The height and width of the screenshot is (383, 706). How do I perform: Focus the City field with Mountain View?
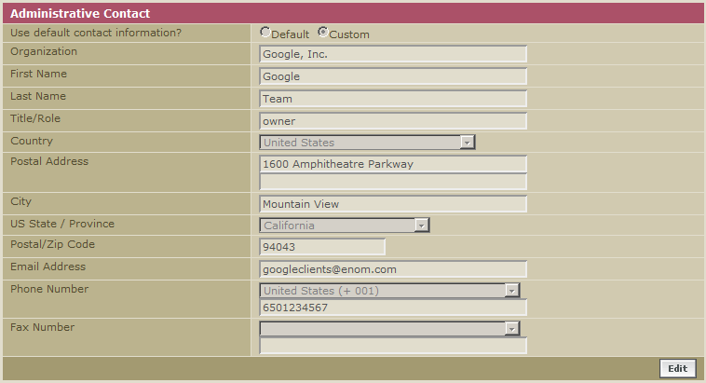coord(393,204)
